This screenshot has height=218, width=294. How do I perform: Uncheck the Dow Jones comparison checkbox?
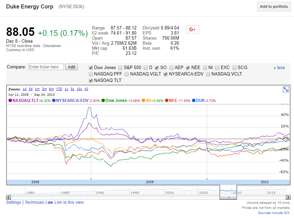pyautogui.click(x=91, y=68)
